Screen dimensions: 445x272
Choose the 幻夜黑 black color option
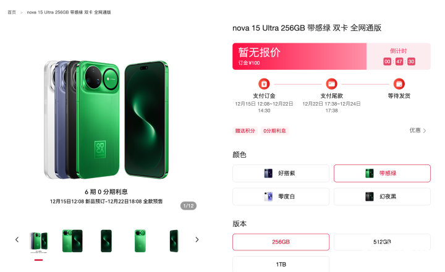coord(382,197)
